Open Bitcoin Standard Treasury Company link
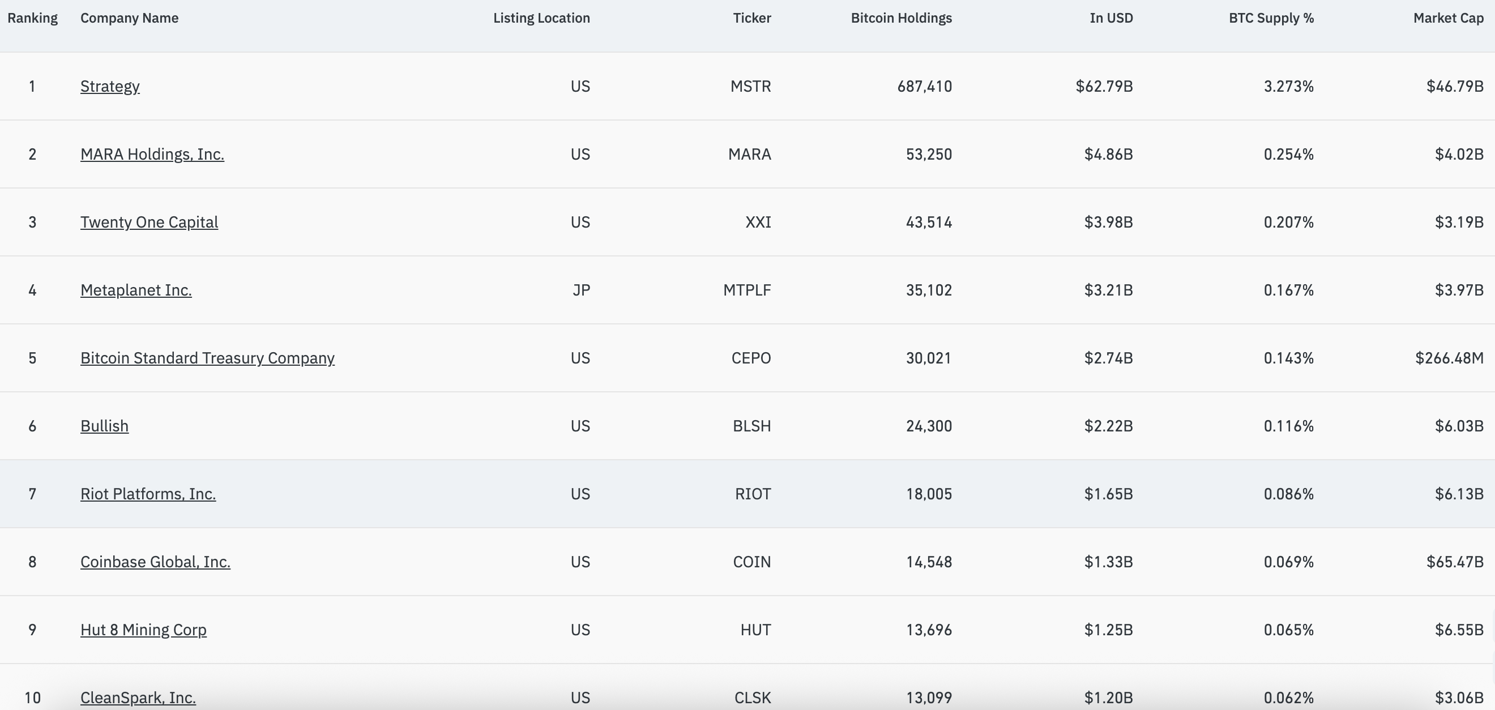 (207, 358)
